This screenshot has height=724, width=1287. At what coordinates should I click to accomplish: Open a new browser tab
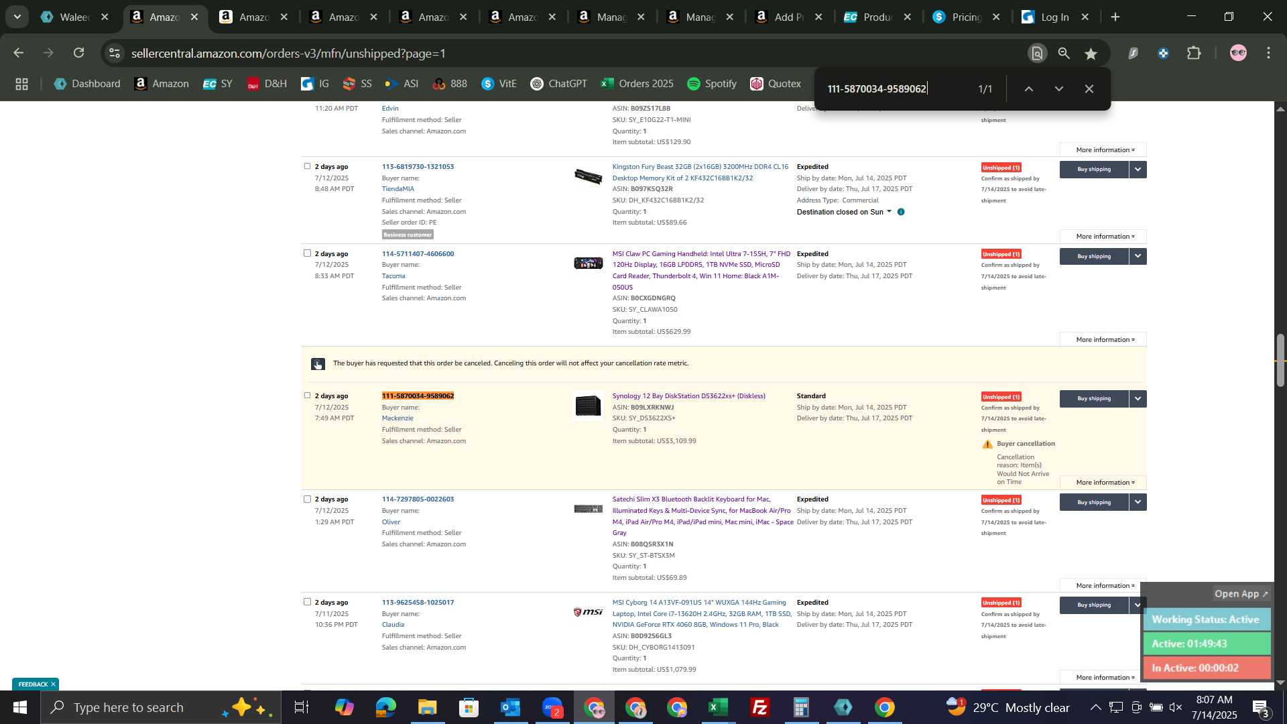(1115, 17)
